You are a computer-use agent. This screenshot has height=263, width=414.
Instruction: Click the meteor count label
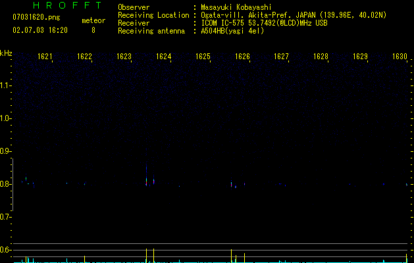[x=93, y=20]
